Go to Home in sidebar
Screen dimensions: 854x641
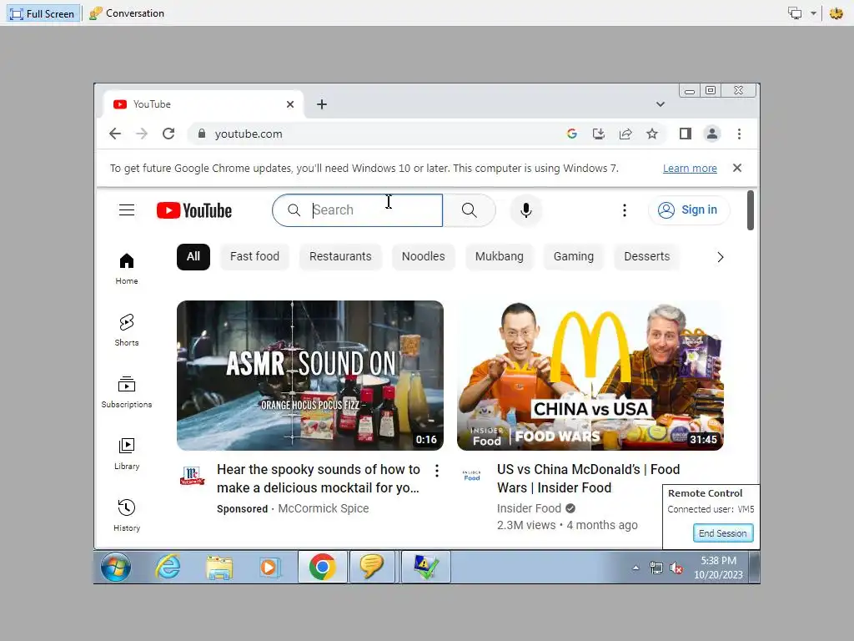127,268
